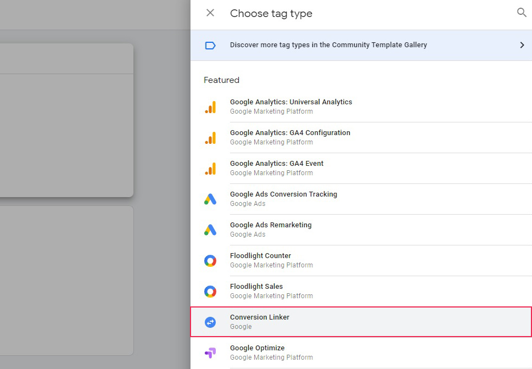Click the Floodlight Sales ring icon

pos(210,292)
